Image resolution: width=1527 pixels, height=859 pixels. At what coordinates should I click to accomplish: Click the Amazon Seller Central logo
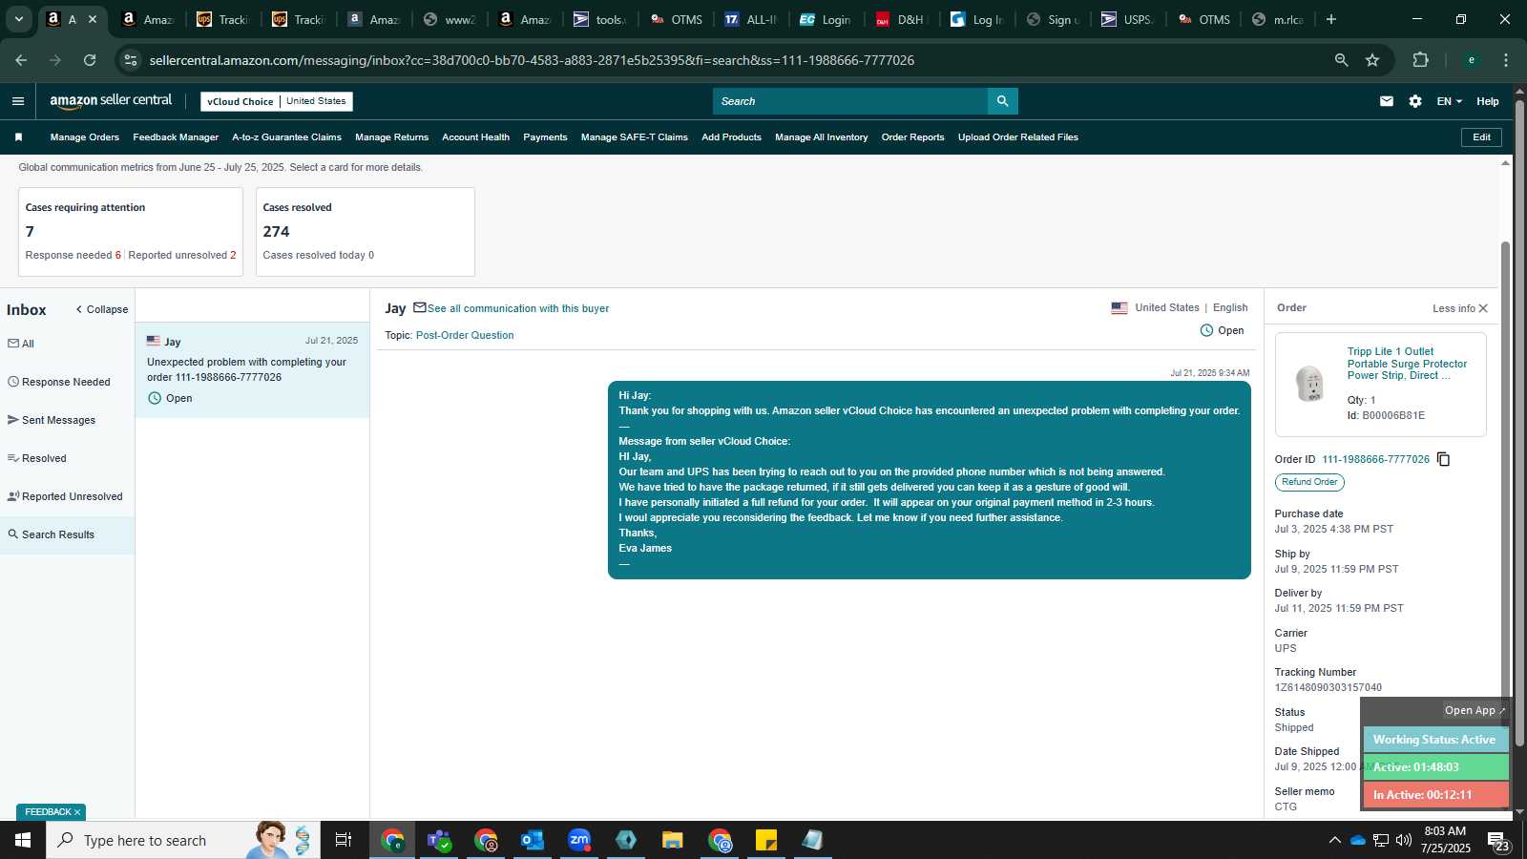click(111, 101)
